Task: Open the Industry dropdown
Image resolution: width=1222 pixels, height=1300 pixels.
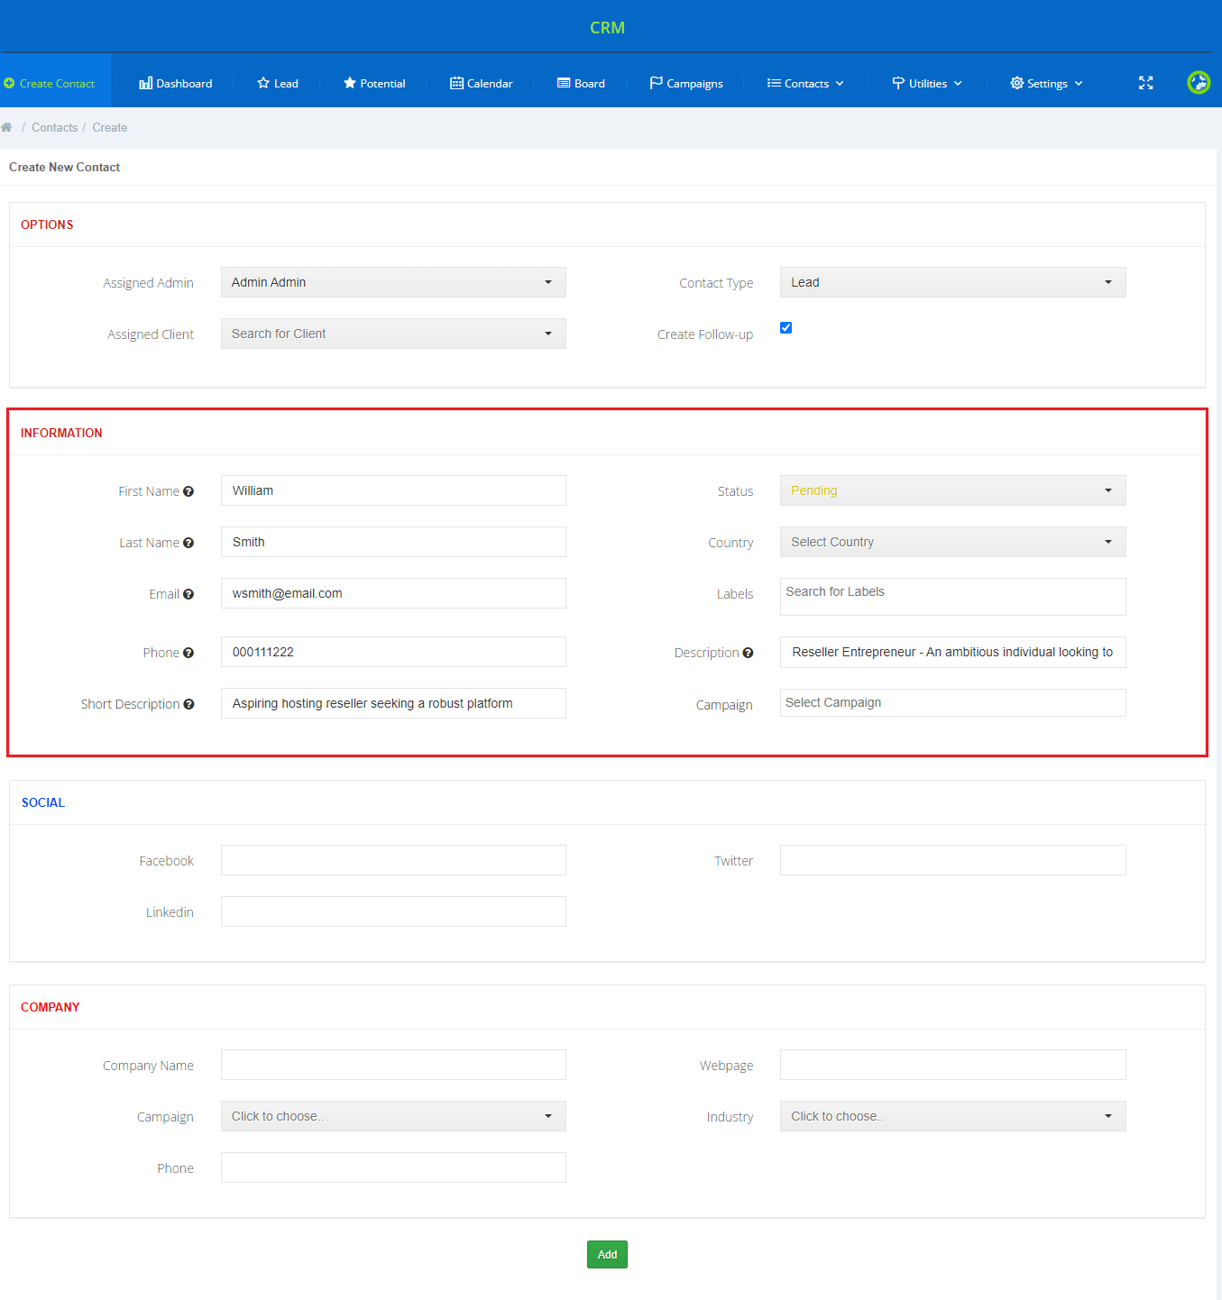Action: point(952,1116)
